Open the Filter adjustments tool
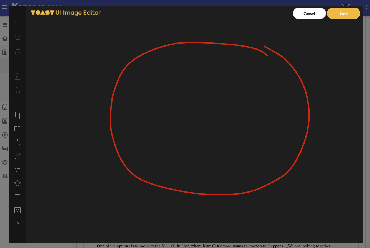The image size is (370, 248). 17,224
